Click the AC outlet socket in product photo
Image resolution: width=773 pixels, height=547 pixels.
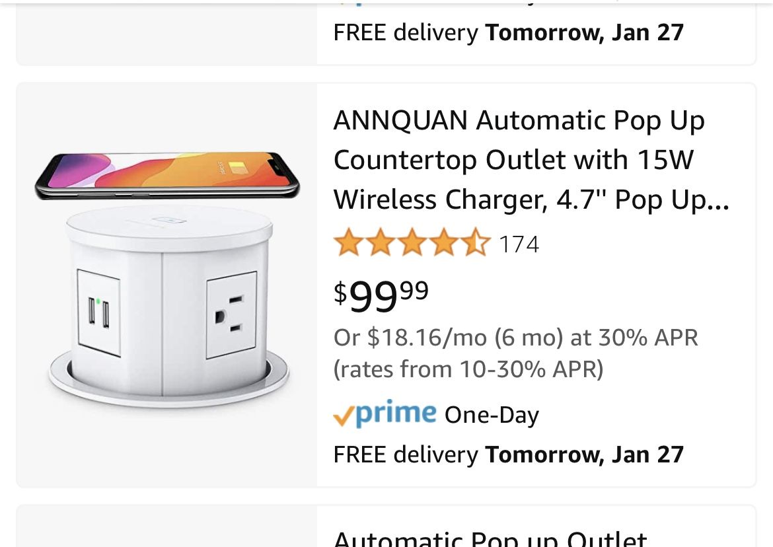(x=231, y=314)
